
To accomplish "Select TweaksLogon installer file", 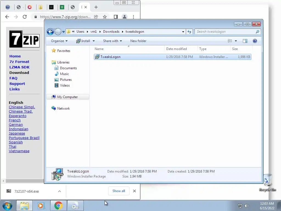I will pyautogui.click(x=172, y=57).
